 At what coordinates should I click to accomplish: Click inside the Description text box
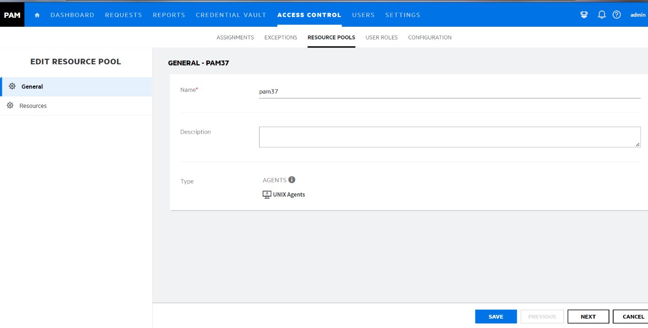coord(450,137)
